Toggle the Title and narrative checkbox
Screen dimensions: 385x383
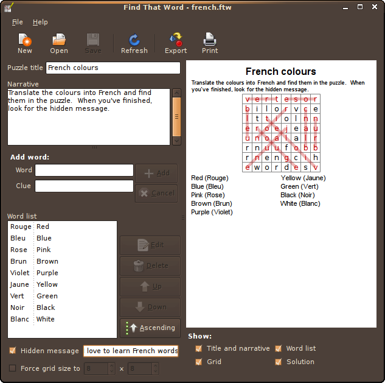[198, 348]
